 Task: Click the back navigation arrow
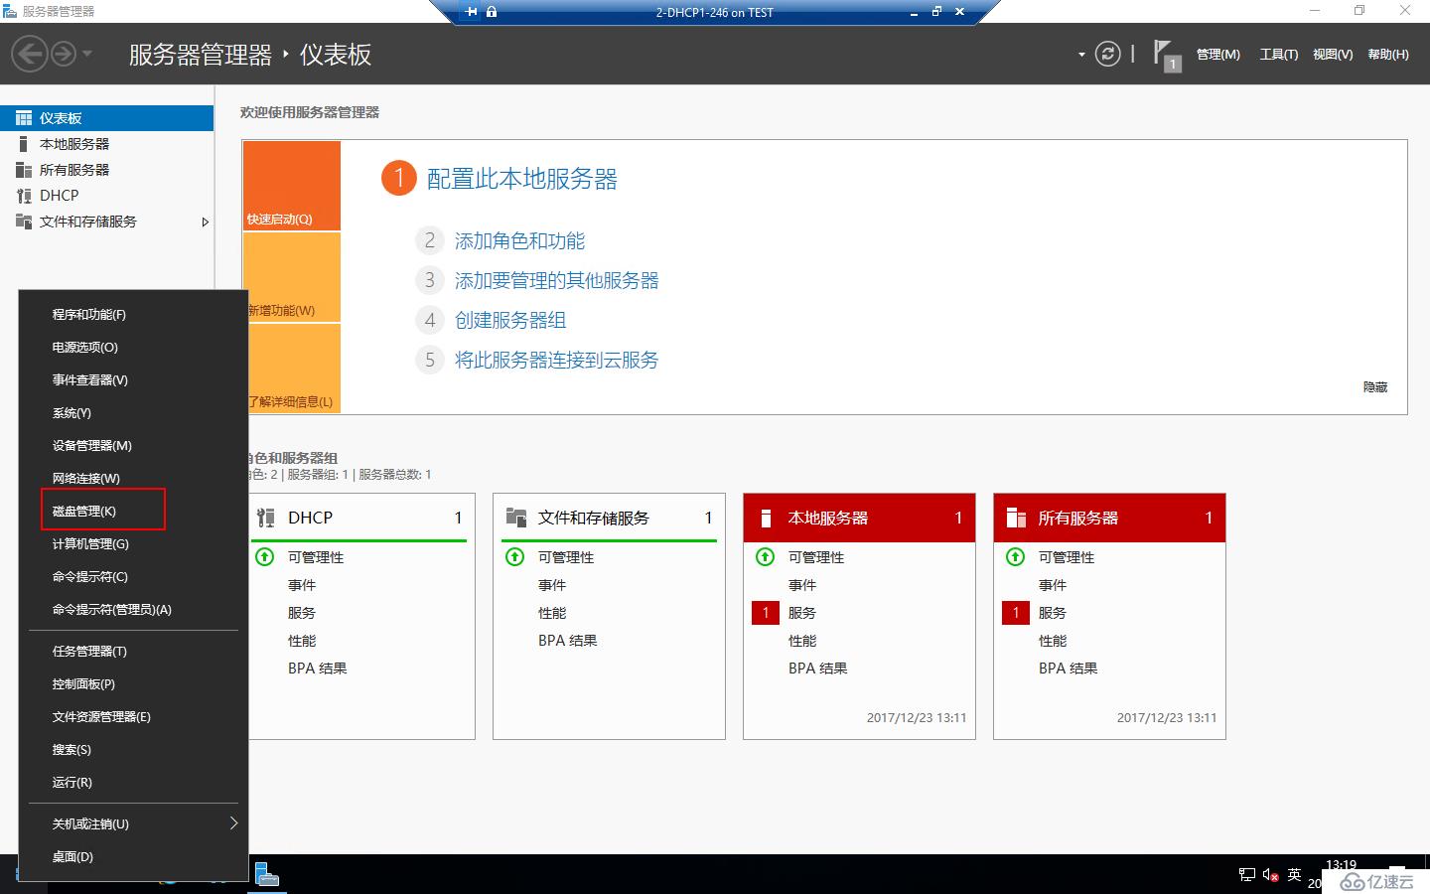(31, 54)
